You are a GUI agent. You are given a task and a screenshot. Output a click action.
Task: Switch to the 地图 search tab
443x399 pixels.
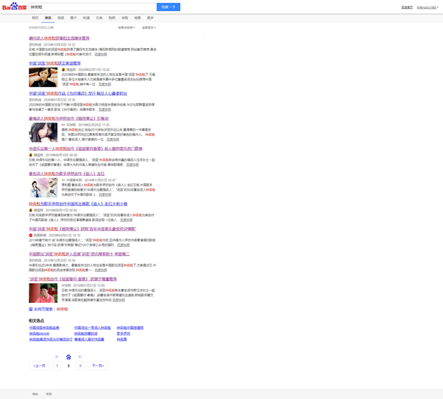pos(137,17)
